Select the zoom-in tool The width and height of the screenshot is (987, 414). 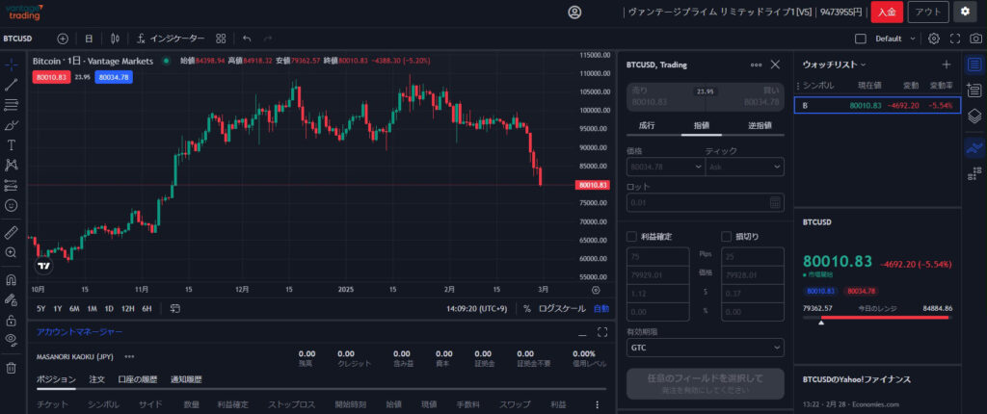click(11, 252)
